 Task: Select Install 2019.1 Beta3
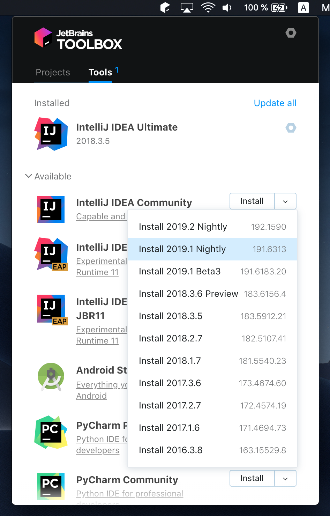pyautogui.click(x=212, y=272)
